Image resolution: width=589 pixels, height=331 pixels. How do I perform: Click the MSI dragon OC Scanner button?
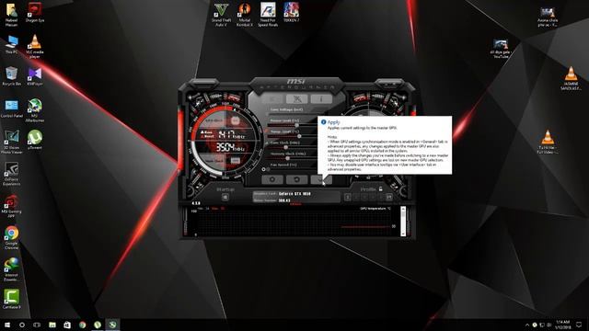pyautogui.click(x=296, y=99)
